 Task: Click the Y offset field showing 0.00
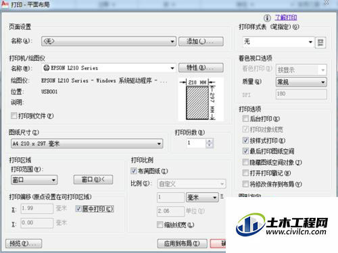coord(37,223)
